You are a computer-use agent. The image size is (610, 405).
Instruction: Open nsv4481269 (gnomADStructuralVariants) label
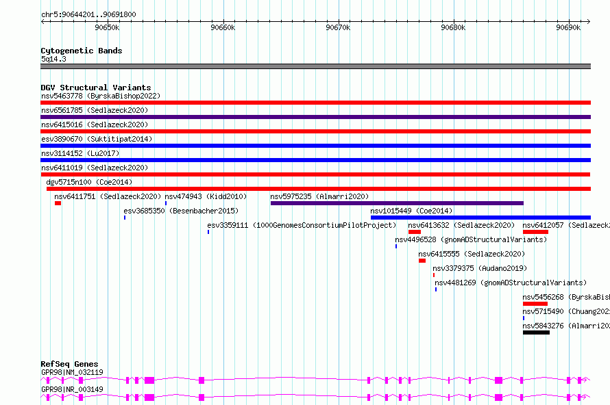coord(511,283)
